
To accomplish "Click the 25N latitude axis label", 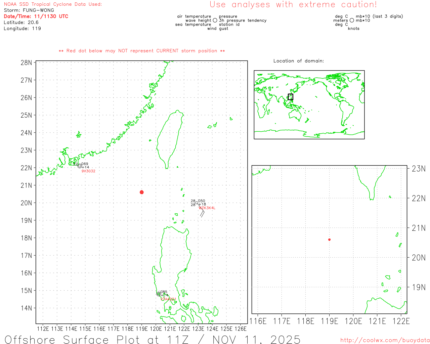I will tap(26, 115).
